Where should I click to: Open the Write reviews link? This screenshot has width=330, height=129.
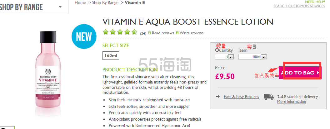pos(192,33)
